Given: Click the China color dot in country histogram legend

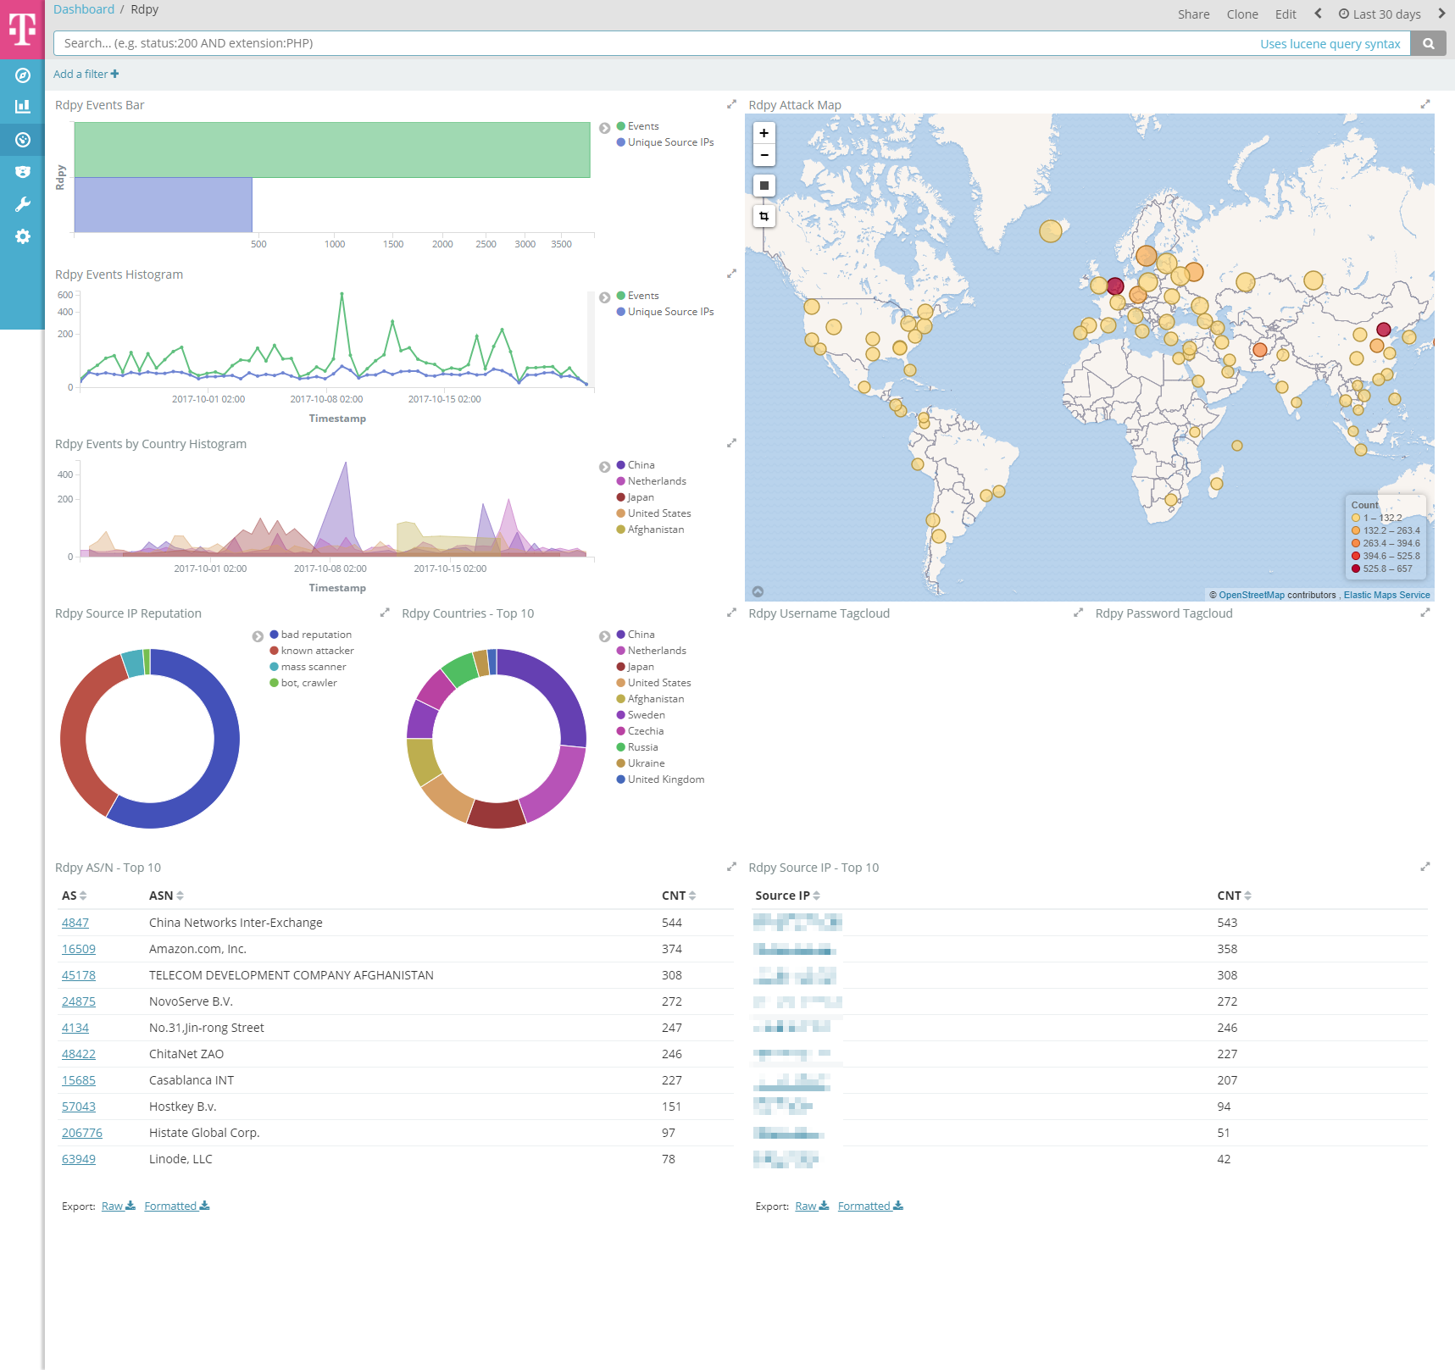Looking at the screenshot, I should tap(621, 465).
